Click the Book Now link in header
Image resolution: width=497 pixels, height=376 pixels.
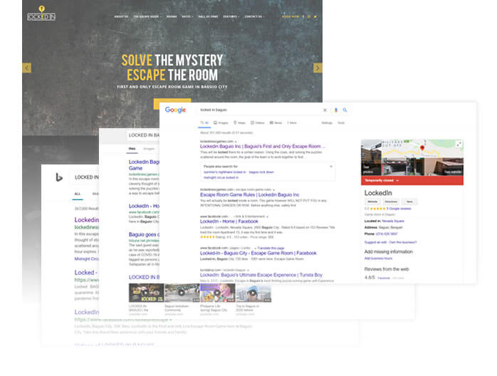tap(291, 16)
